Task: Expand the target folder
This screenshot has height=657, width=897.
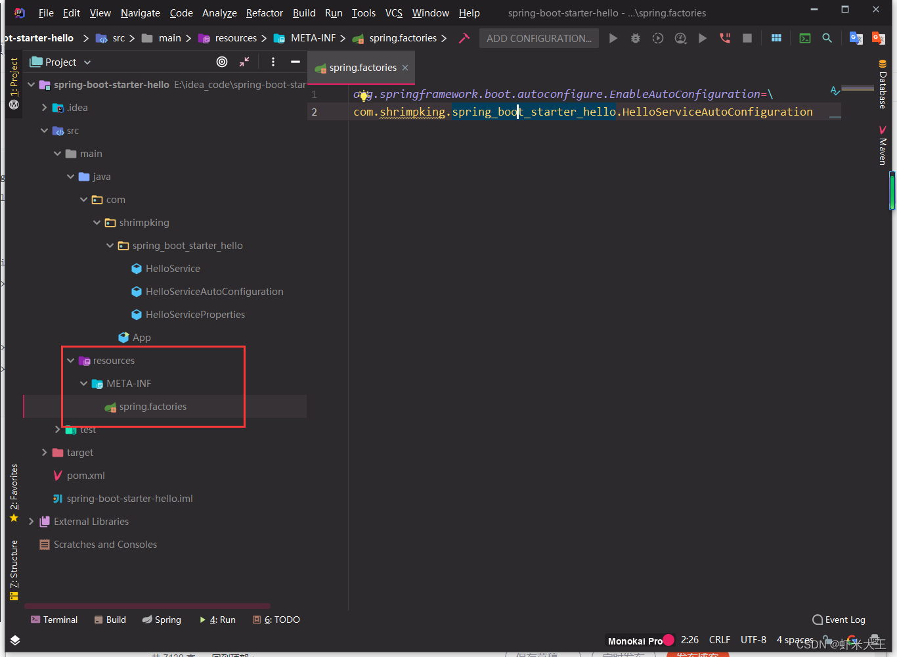Action: tap(45, 453)
